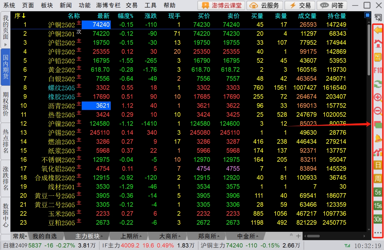The image size is (384, 250).
Task: Select the weekly (周) period icon
Action: coord(378,179)
